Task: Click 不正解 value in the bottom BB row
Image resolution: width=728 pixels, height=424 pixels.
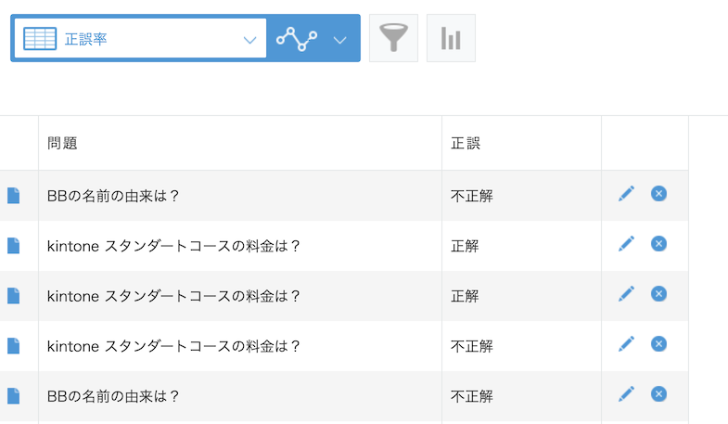Action: click(472, 396)
